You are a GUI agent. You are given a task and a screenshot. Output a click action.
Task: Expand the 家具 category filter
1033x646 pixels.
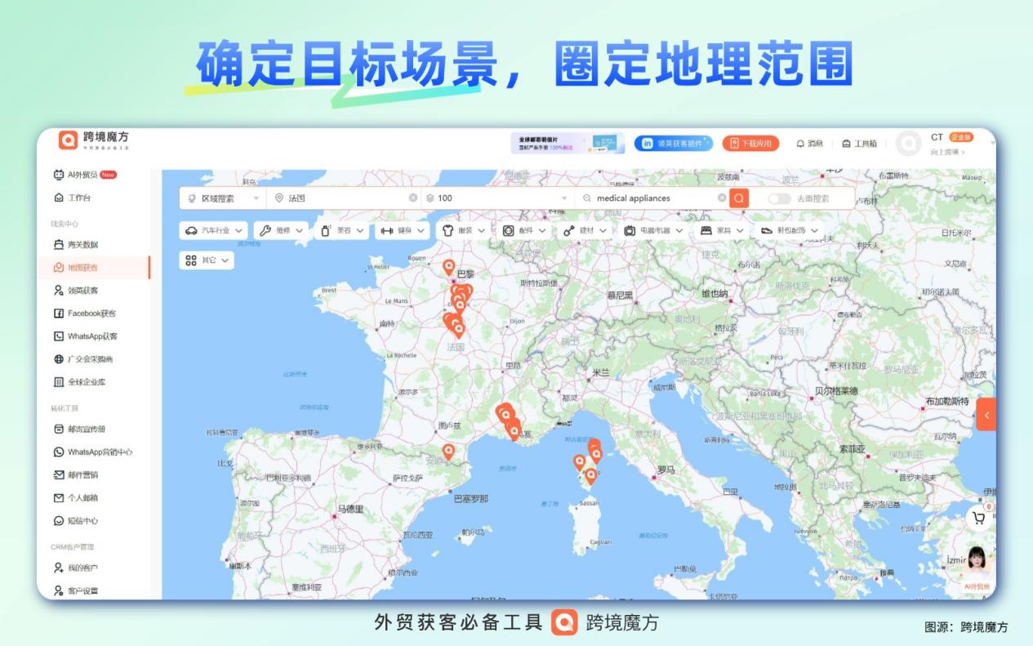tap(723, 229)
